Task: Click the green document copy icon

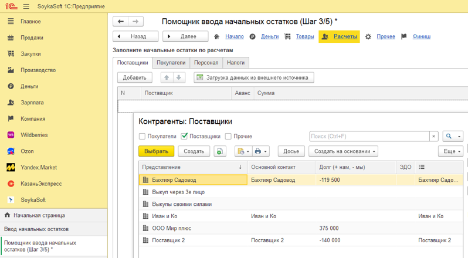Action: click(x=220, y=151)
